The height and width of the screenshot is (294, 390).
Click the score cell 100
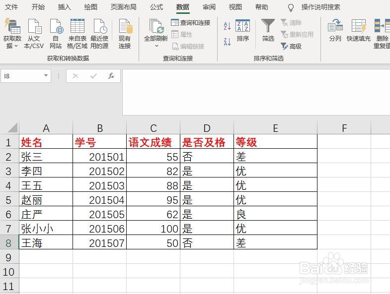pyautogui.click(x=153, y=228)
